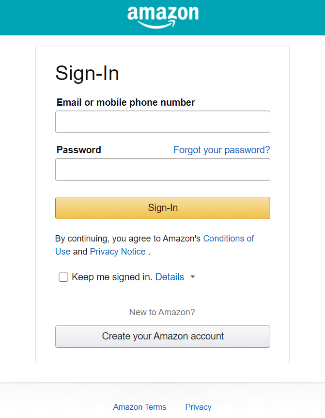Click Create your Amazon account button
Screen dimensions: 325x418
point(163,336)
